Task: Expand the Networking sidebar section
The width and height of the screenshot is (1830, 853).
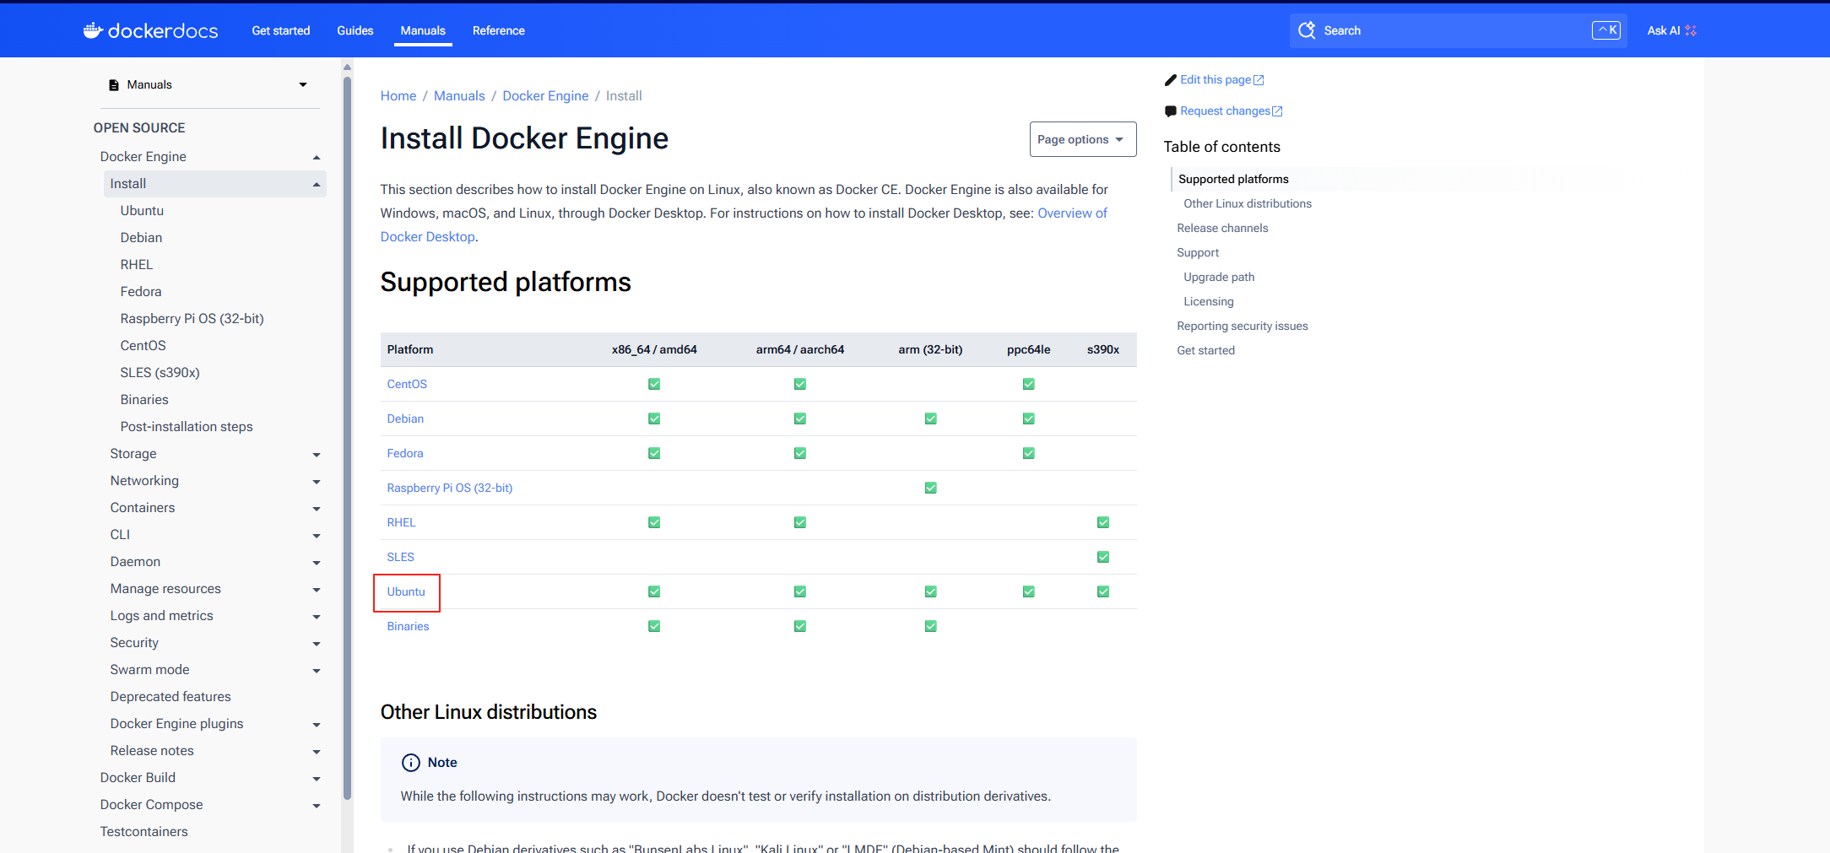Action: click(x=317, y=481)
